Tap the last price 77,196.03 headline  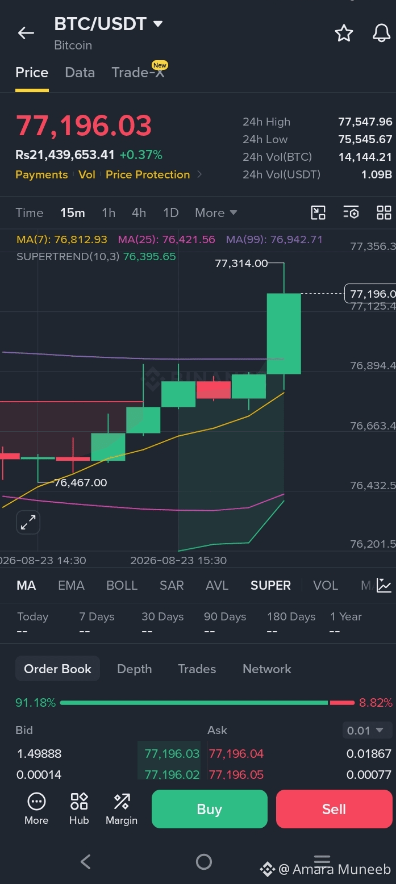tap(84, 126)
